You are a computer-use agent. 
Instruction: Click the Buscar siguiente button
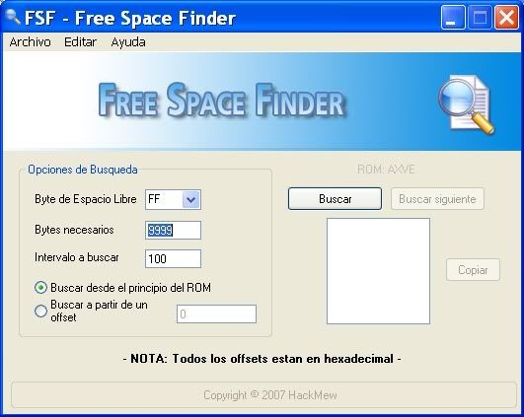(437, 199)
